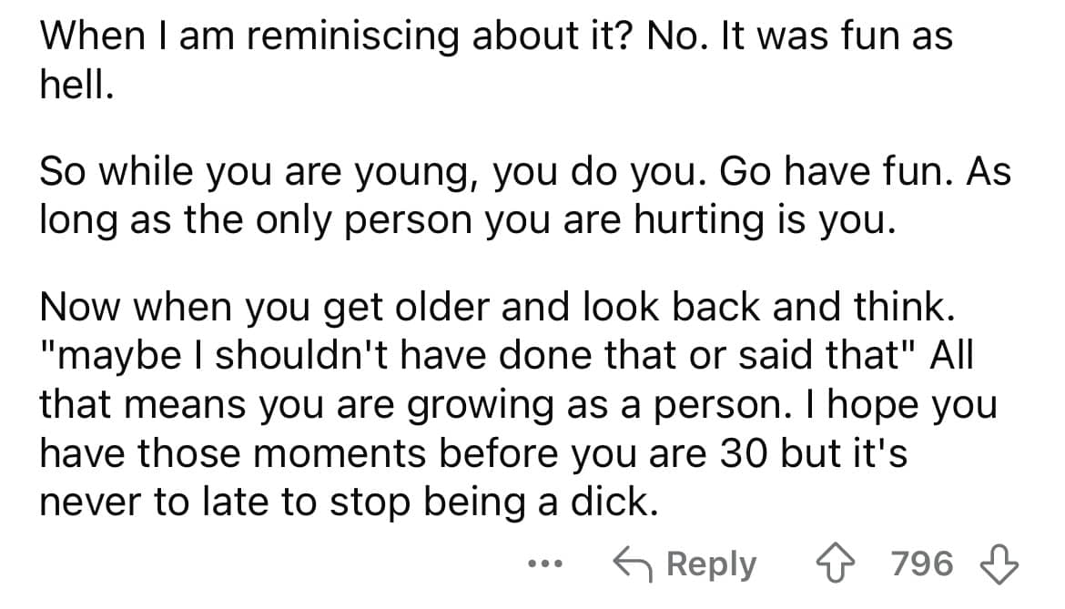This screenshot has width=1065, height=609.
Task: Click the word "reminiscing" in the first line
Action: (x=352, y=36)
